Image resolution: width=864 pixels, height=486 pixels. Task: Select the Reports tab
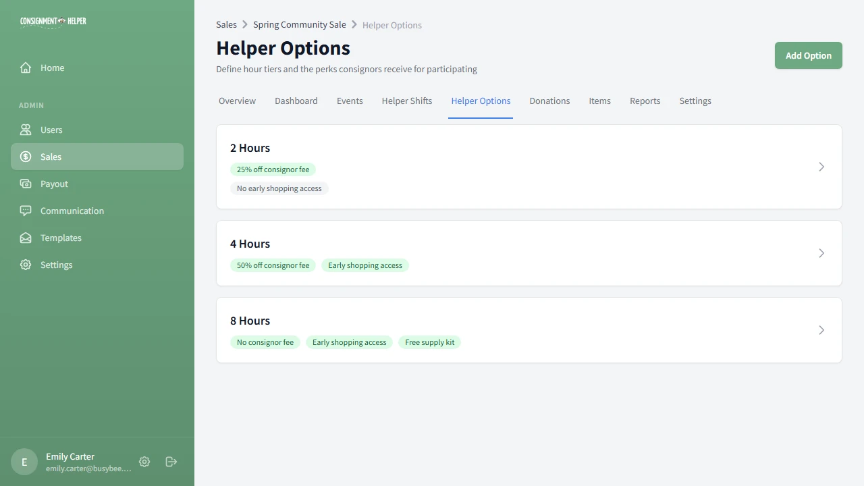pyautogui.click(x=645, y=101)
